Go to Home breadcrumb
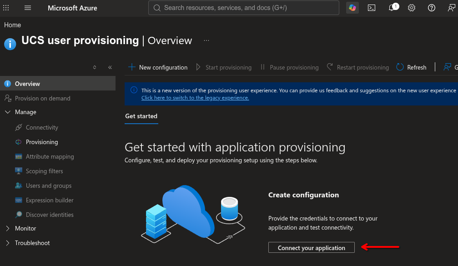Viewport: 458px width, 266px height. [x=13, y=25]
